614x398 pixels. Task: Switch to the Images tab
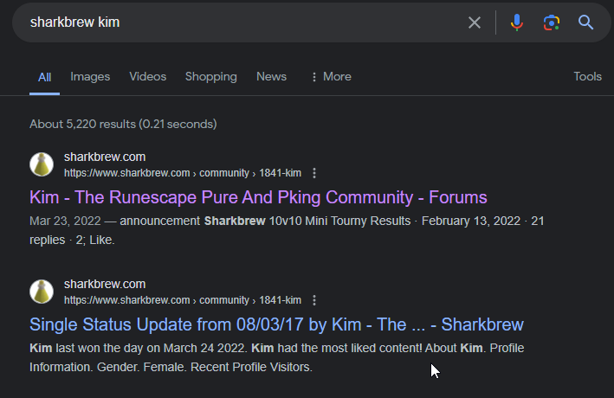(x=90, y=77)
